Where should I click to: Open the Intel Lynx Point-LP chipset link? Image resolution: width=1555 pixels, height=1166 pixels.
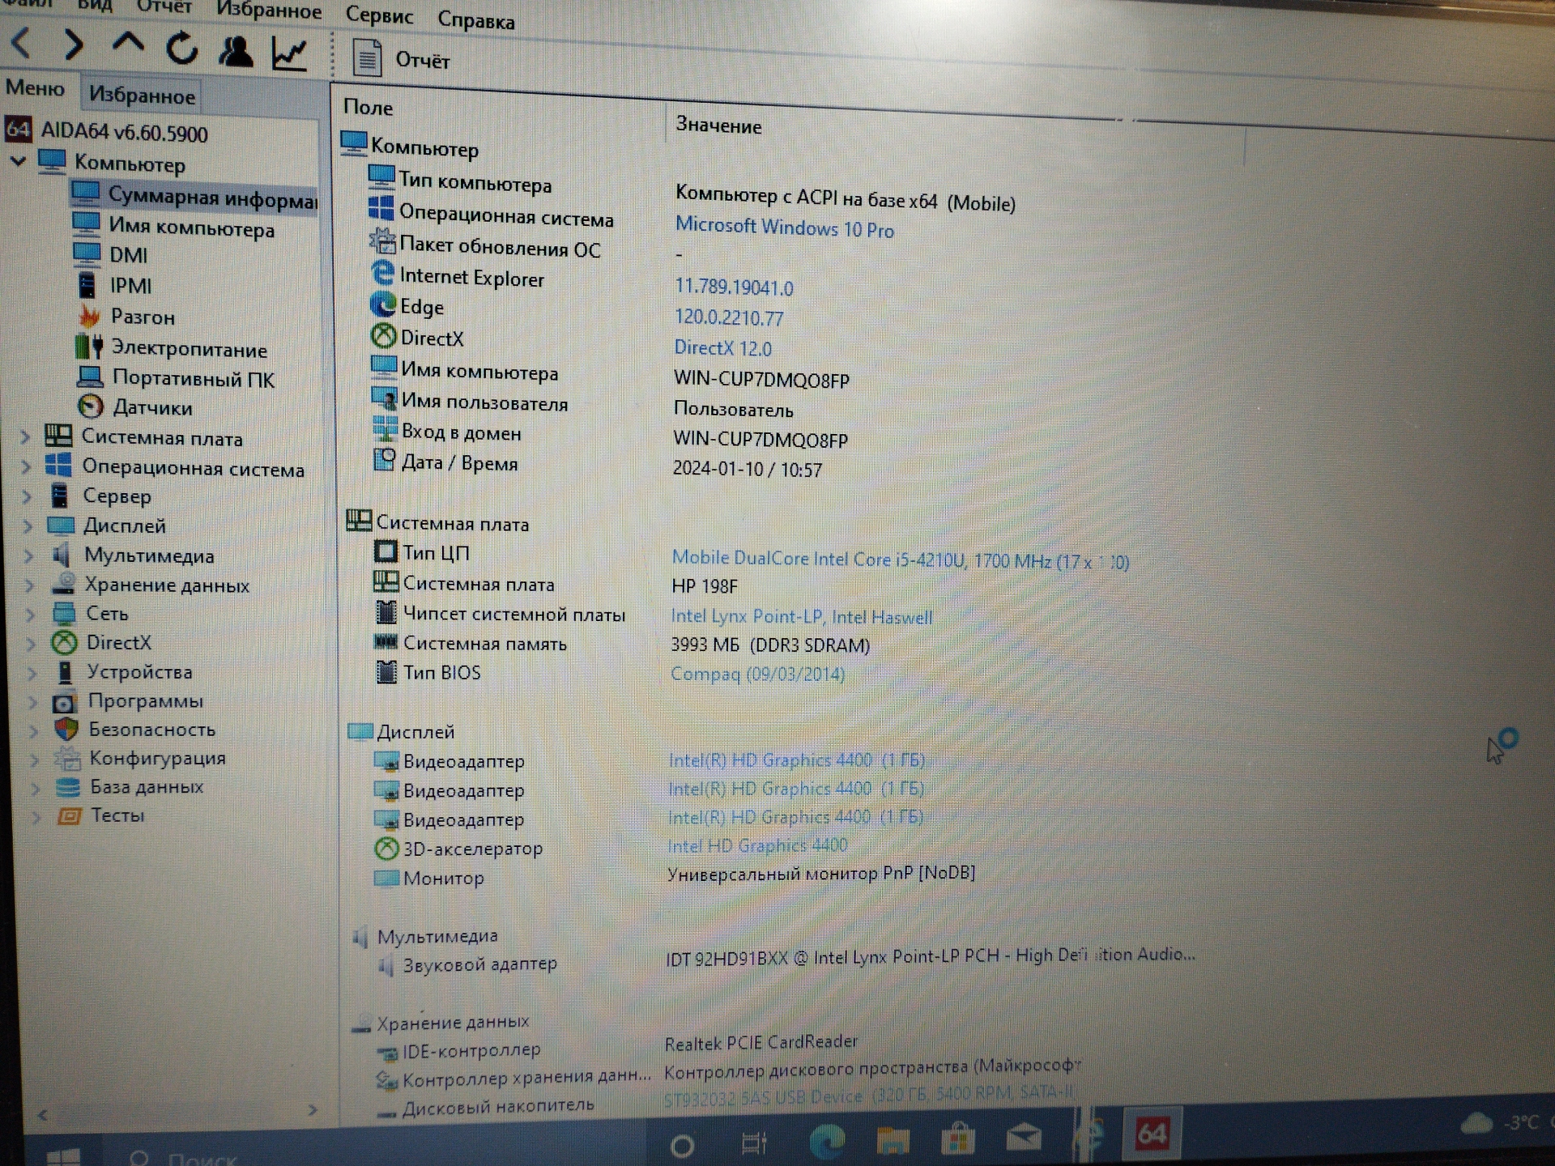pyautogui.click(x=801, y=616)
